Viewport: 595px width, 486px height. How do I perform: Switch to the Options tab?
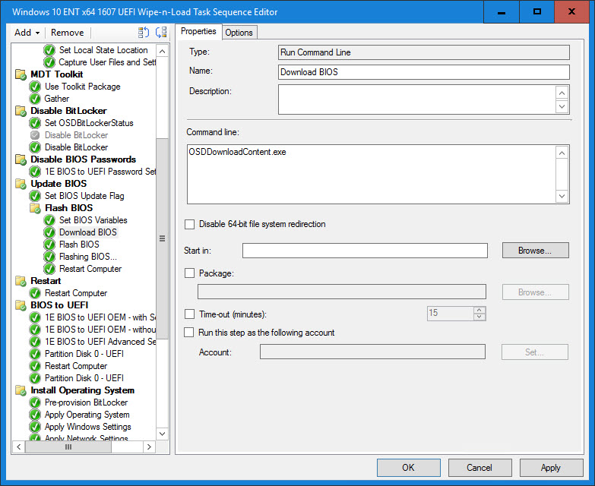coord(239,32)
